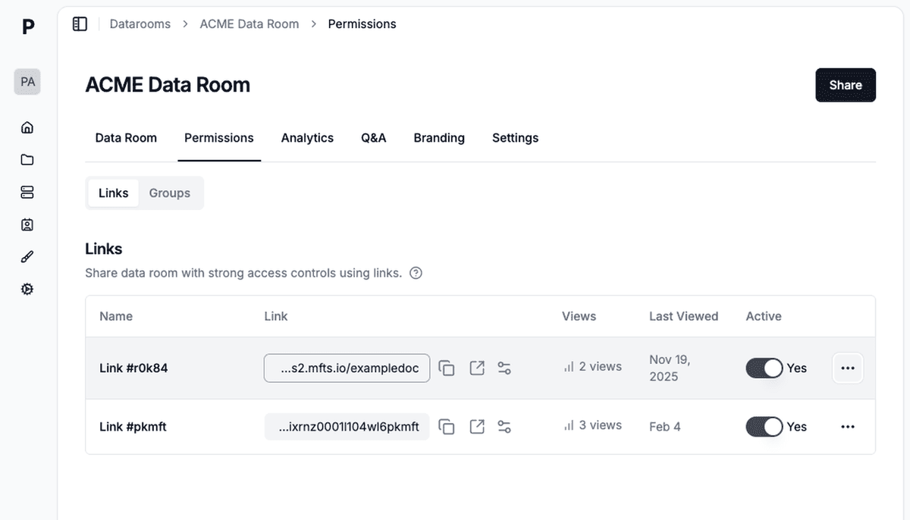Open Link #pkmft via external link icon
Viewport: 910px width, 520px height.
click(x=477, y=426)
